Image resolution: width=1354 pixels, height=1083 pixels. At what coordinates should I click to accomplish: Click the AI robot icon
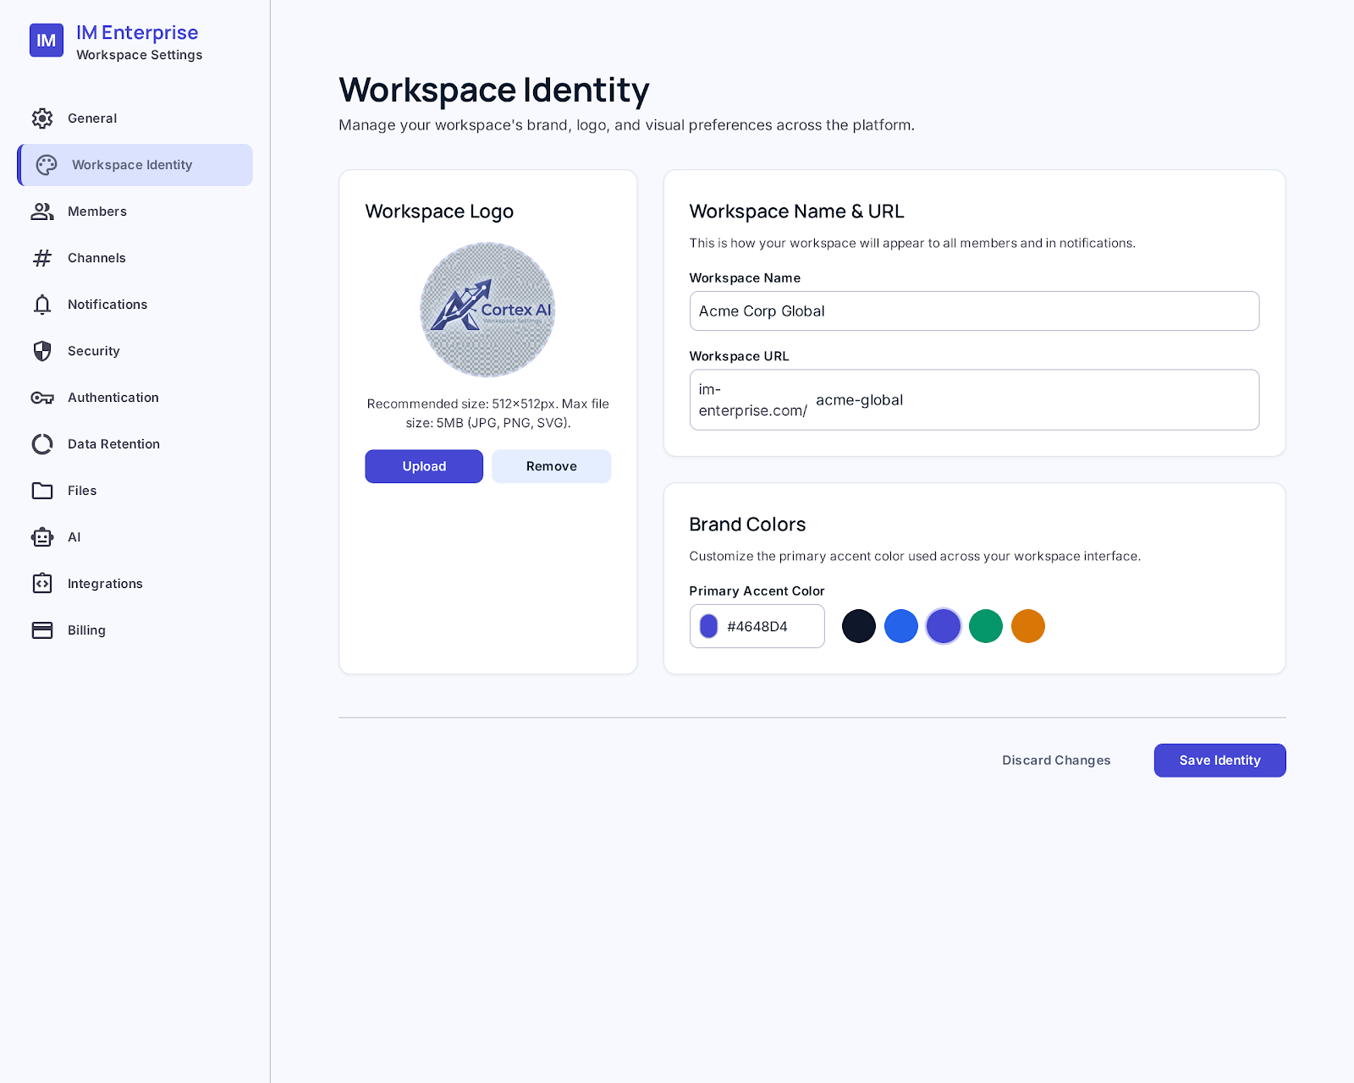pos(42,537)
